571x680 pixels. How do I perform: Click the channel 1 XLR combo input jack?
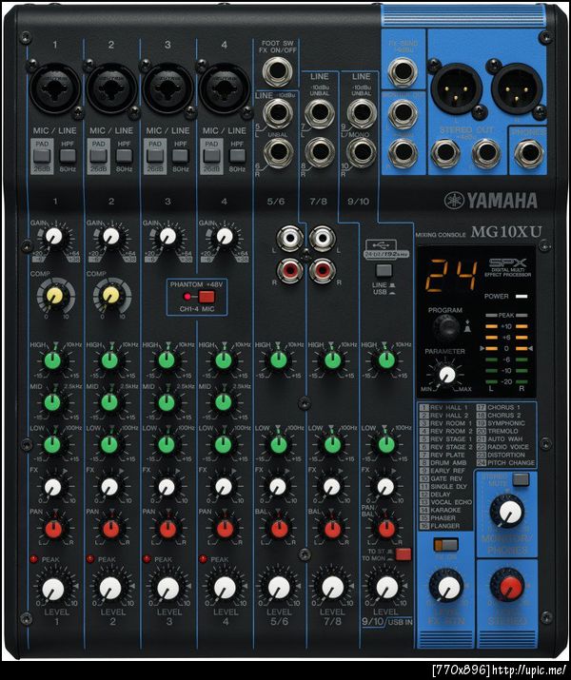[54, 88]
